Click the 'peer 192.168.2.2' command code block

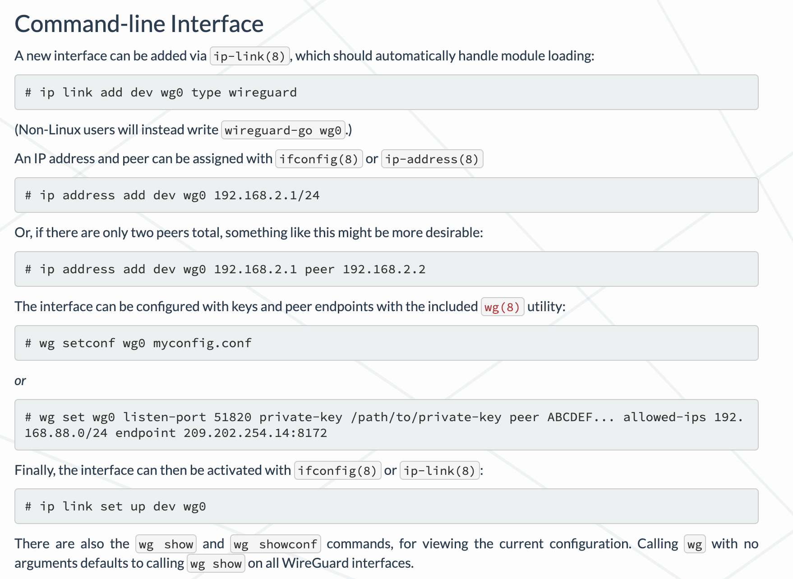click(387, 269)
